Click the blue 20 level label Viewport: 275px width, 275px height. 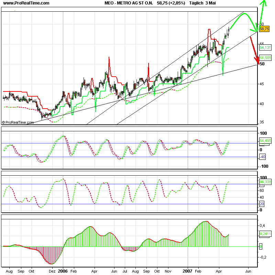261,204
